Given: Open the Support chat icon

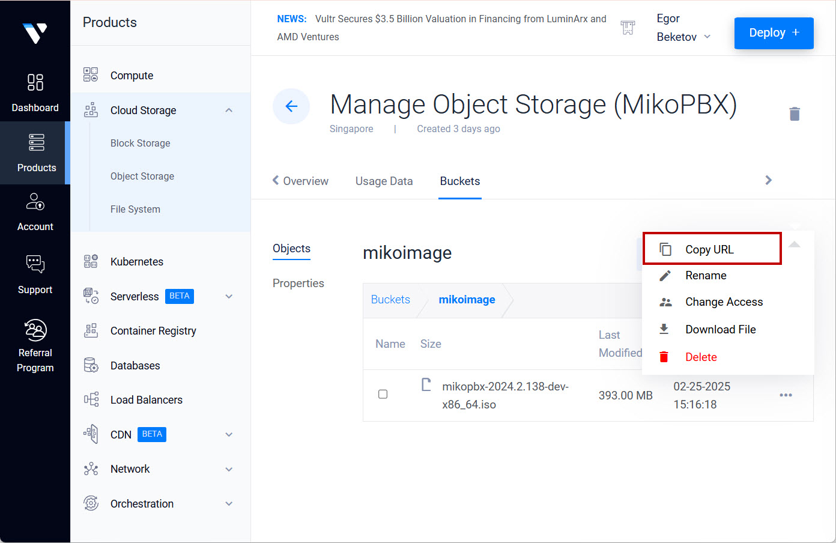Looking at the screenshot, I should tap(35, 264).
